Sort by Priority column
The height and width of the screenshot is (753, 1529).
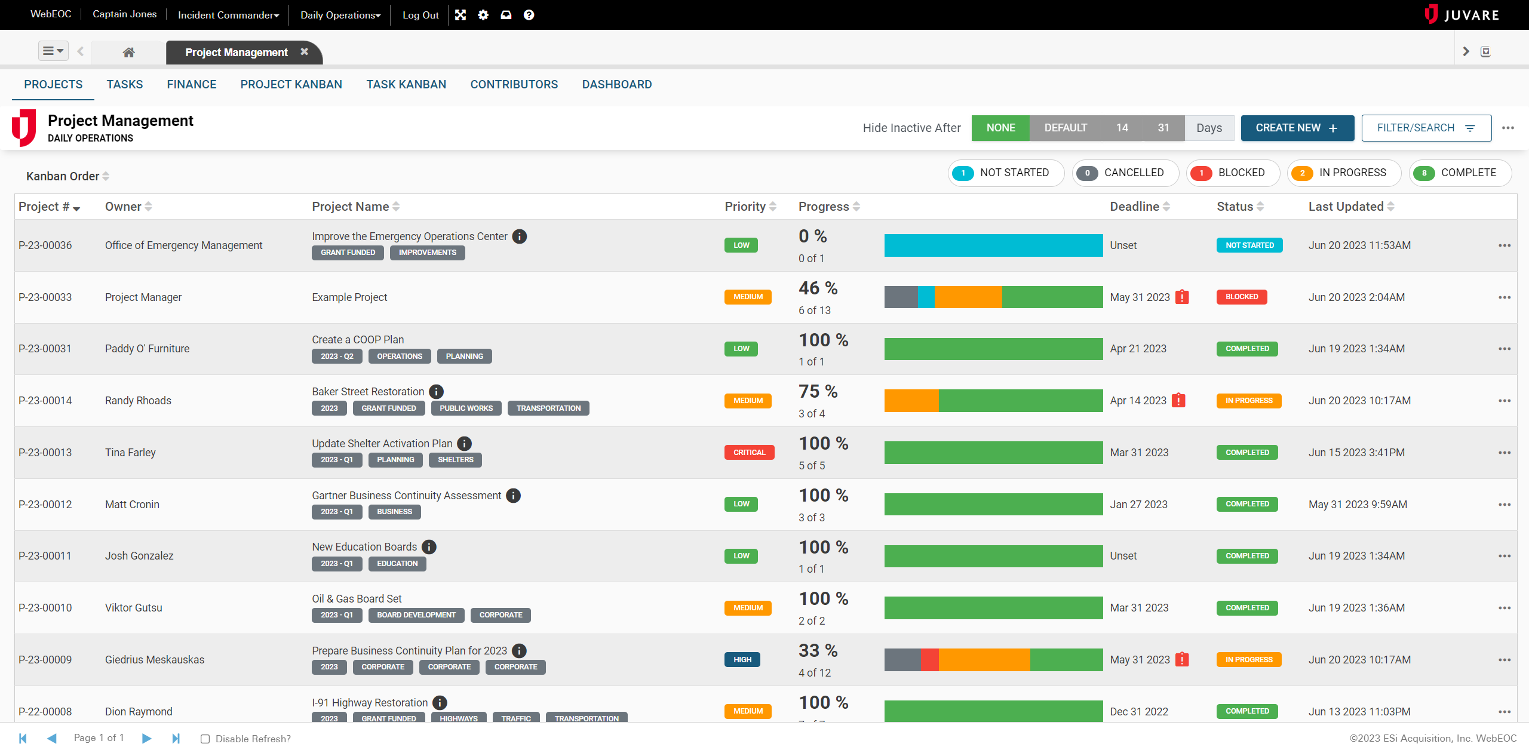click(750, 207)
